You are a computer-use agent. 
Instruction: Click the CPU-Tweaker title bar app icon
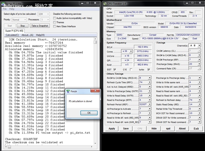click(x=105, y=3)
